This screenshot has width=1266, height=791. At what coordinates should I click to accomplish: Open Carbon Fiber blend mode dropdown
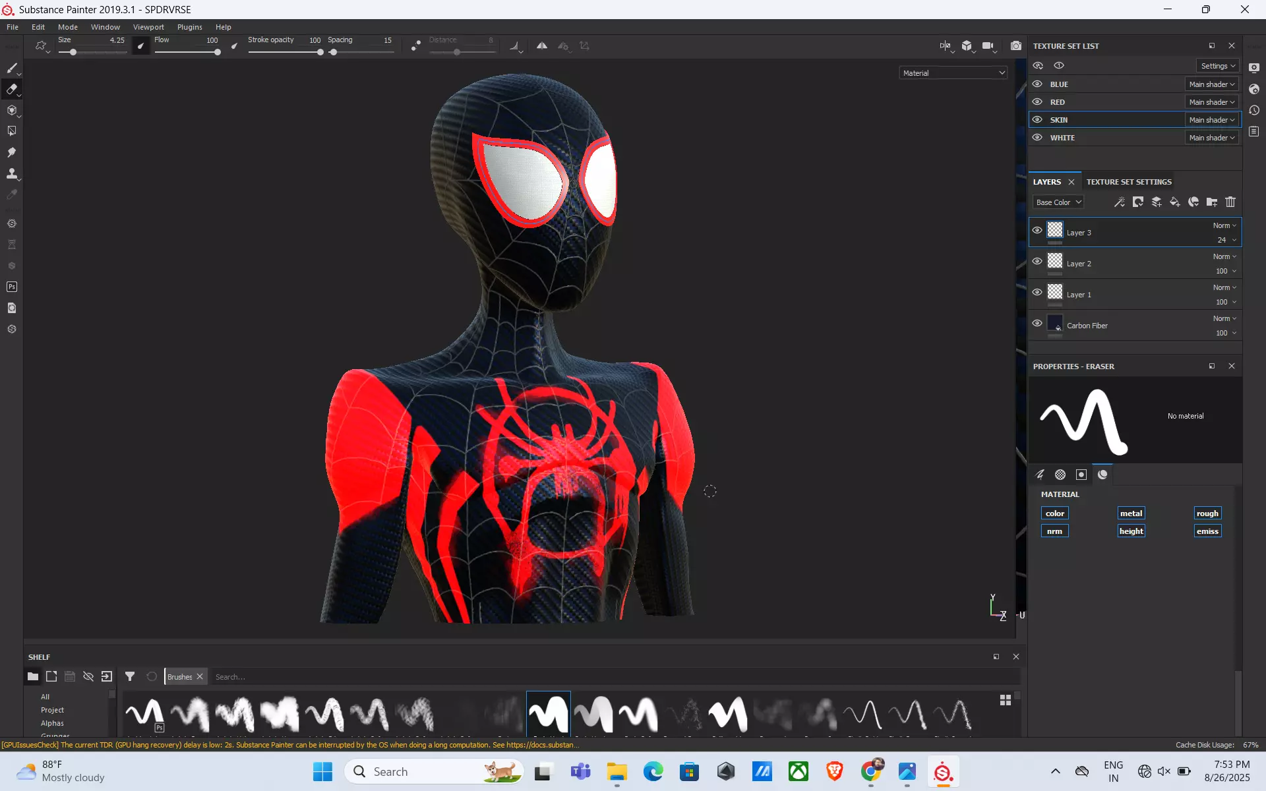click(x=1224, y=318)
